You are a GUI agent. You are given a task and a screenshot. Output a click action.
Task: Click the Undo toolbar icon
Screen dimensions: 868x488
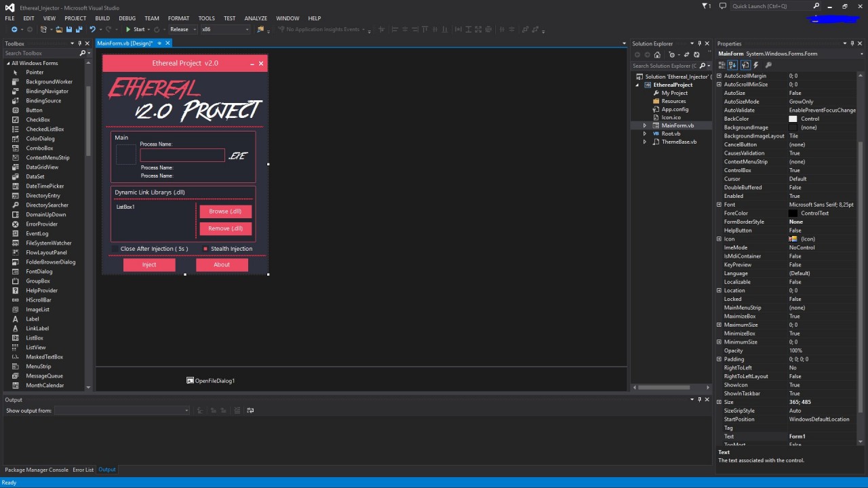click(x=92, y=29)
